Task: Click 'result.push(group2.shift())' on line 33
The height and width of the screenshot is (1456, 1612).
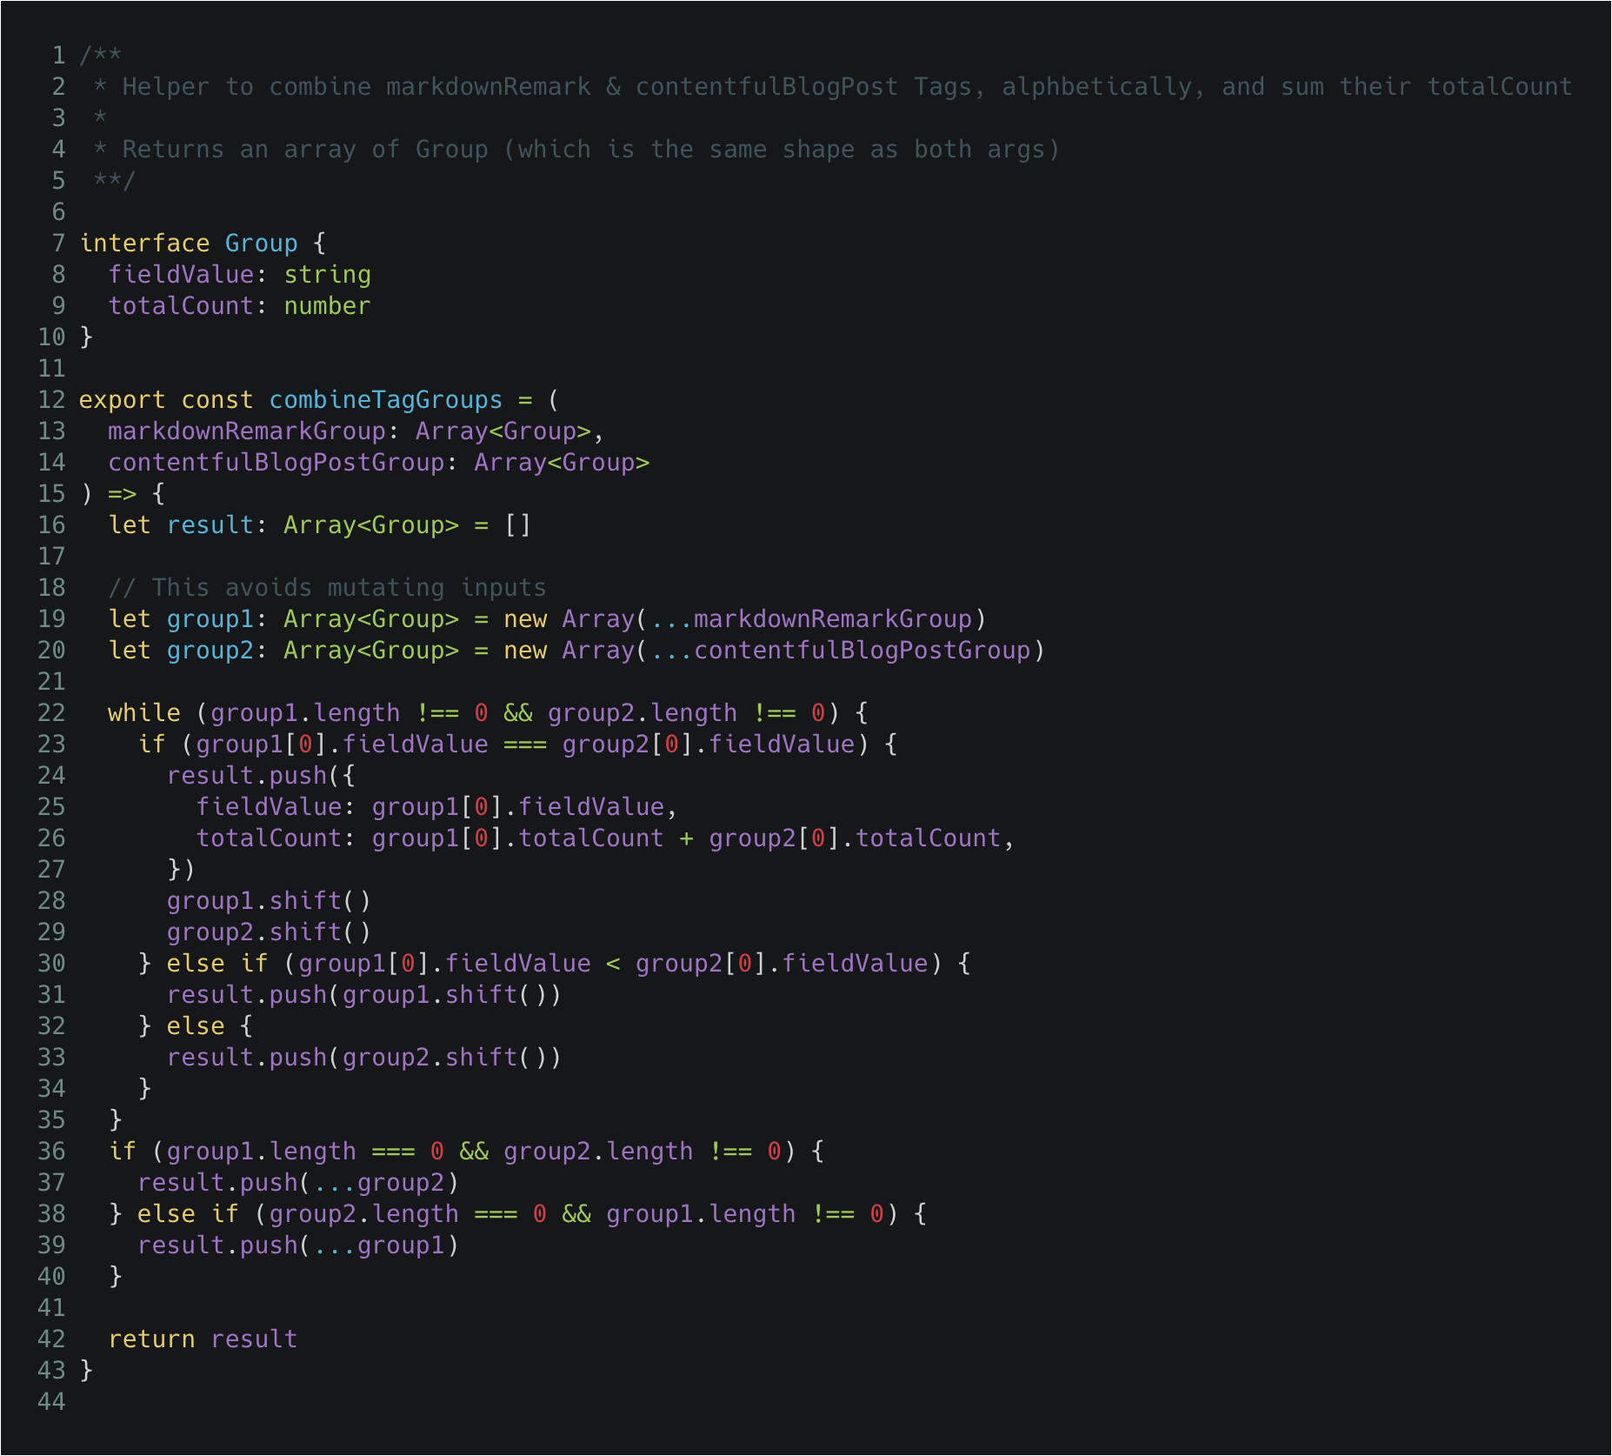Action: pos(364,1058)
